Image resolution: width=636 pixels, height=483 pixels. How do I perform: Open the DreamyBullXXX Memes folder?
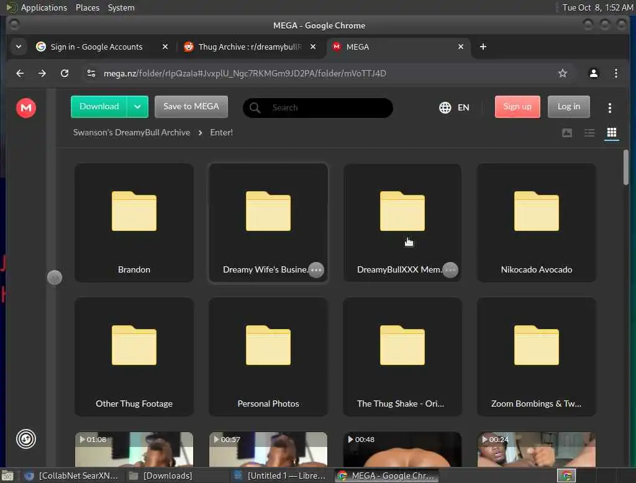tap(402, 222)
